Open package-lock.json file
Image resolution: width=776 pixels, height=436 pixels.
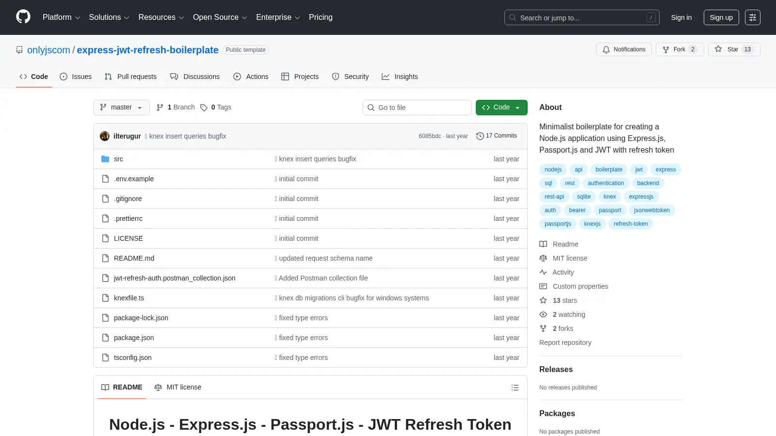(x=141, y=318)
